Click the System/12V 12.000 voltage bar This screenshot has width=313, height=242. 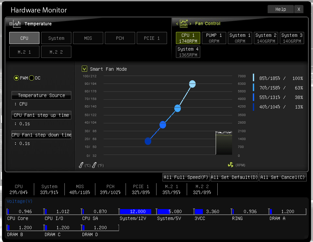(138, 211)
